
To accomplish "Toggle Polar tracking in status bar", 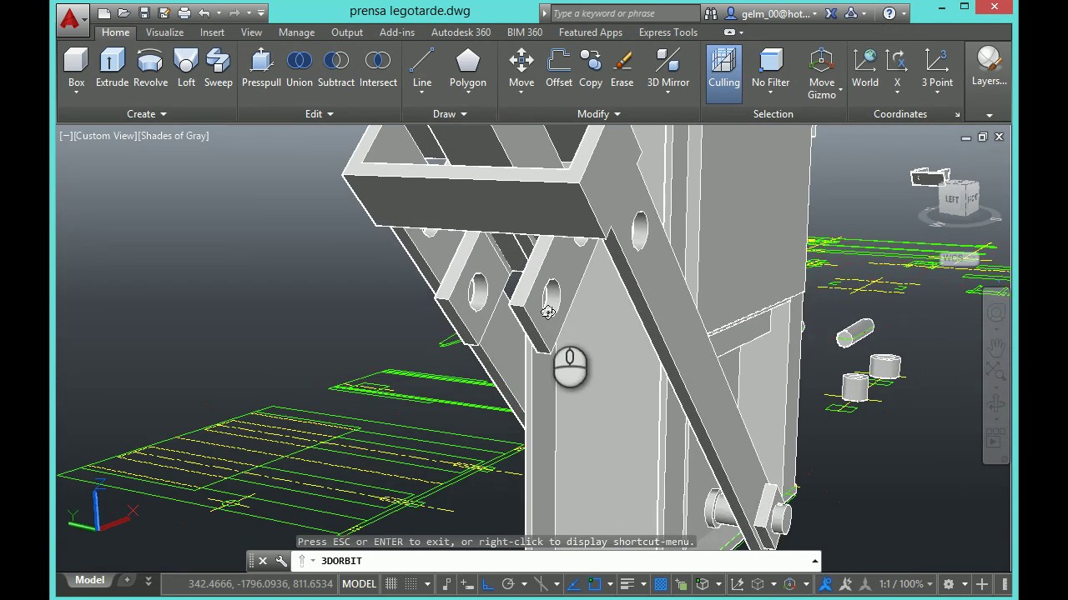I will (507, 584).
